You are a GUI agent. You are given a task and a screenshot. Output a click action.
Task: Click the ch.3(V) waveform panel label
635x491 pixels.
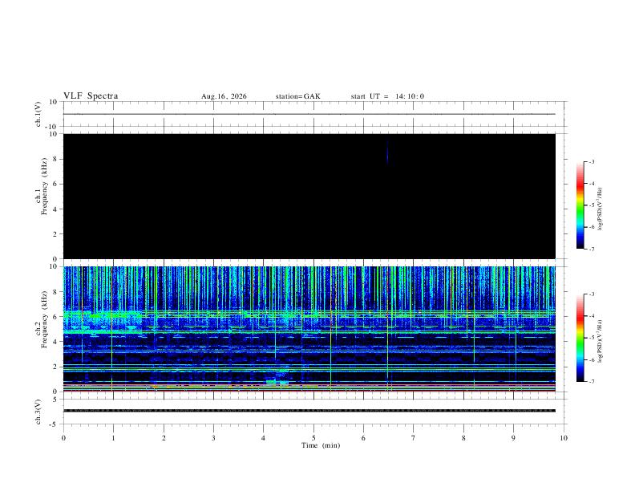click(38, 412)
